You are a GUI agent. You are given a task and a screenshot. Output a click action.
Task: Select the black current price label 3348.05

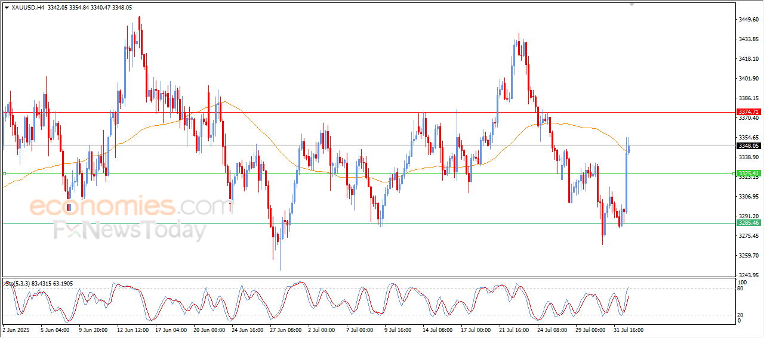748,145
